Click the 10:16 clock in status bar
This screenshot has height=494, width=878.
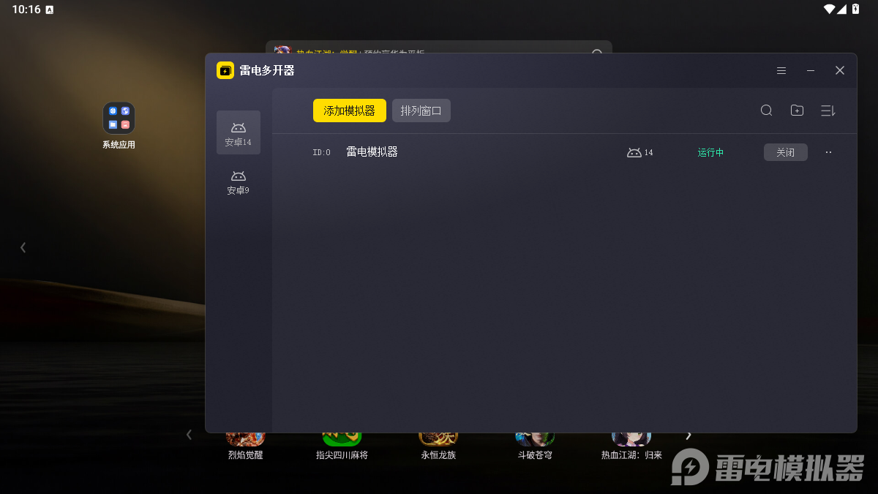(26, 10)
